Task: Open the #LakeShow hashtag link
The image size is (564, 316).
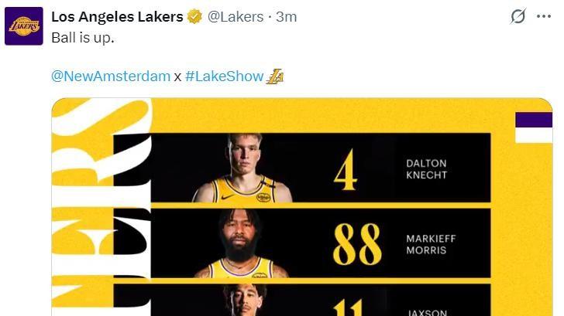Action: coord(225,76)
